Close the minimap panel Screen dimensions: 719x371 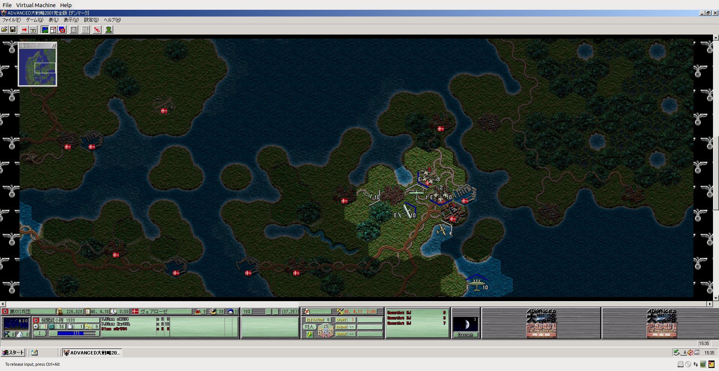(53, 45)
